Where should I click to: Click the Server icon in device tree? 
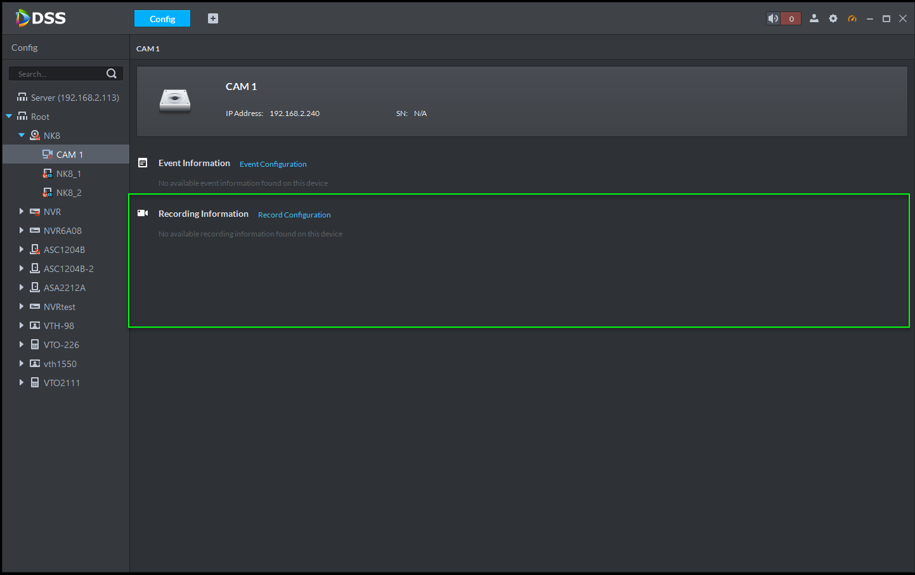22,98
